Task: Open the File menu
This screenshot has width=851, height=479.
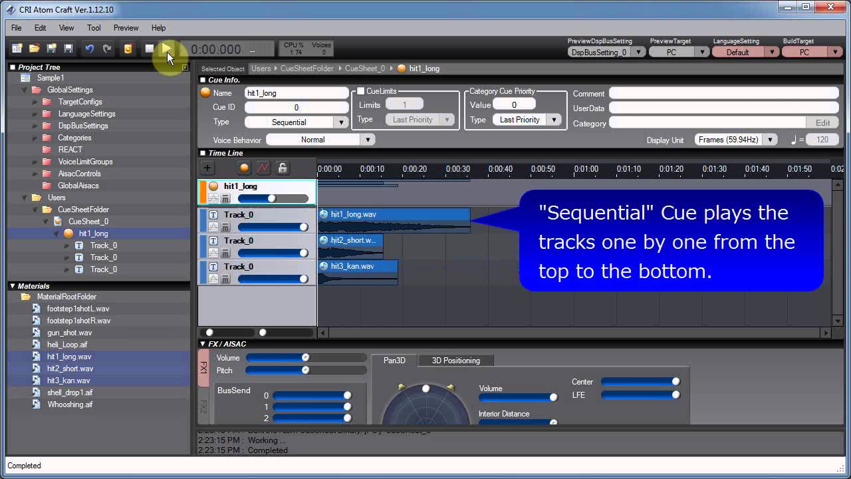Action: pos(17,28)
